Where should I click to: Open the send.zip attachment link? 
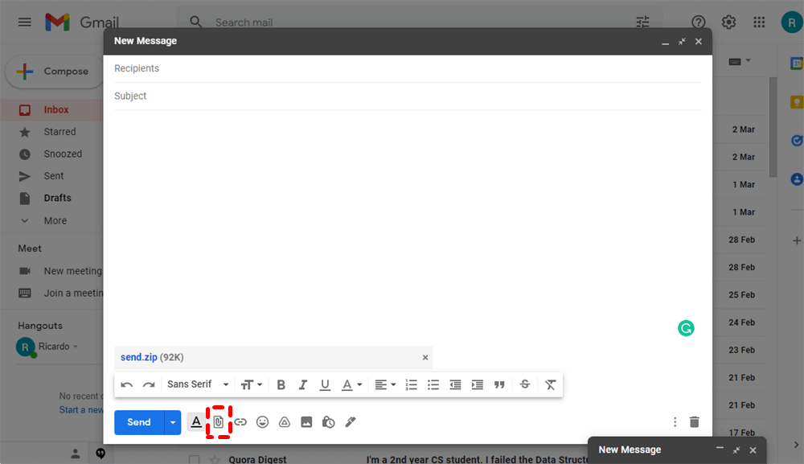[139, 357]
